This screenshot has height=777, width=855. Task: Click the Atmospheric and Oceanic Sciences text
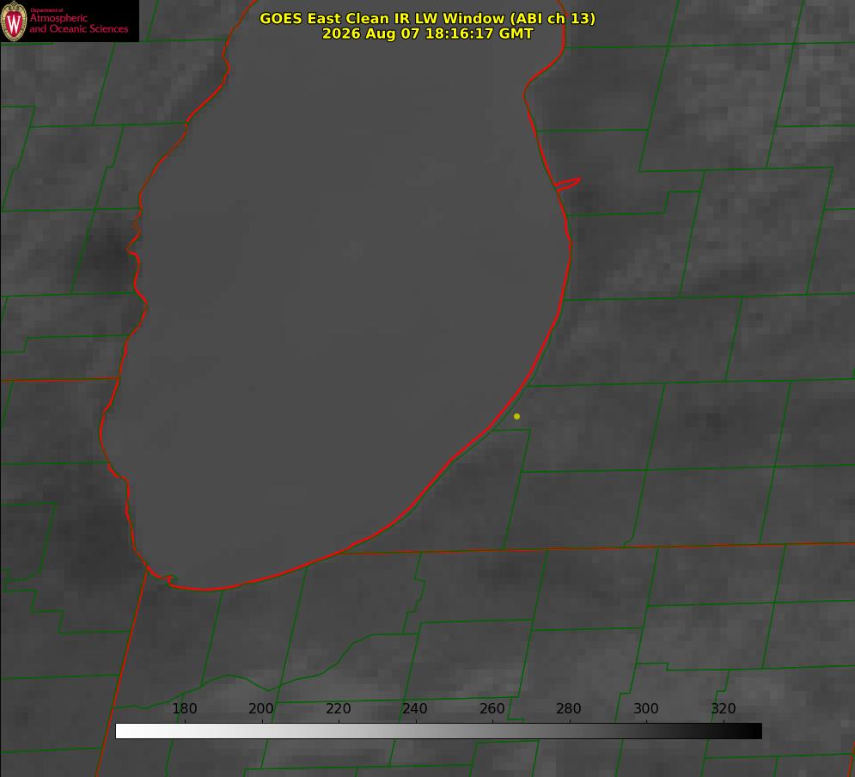78,23
